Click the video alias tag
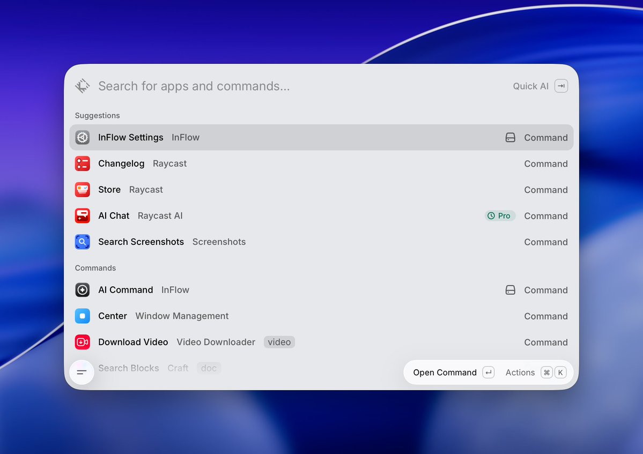Screen dimensions: 643x454 [279, 342]
